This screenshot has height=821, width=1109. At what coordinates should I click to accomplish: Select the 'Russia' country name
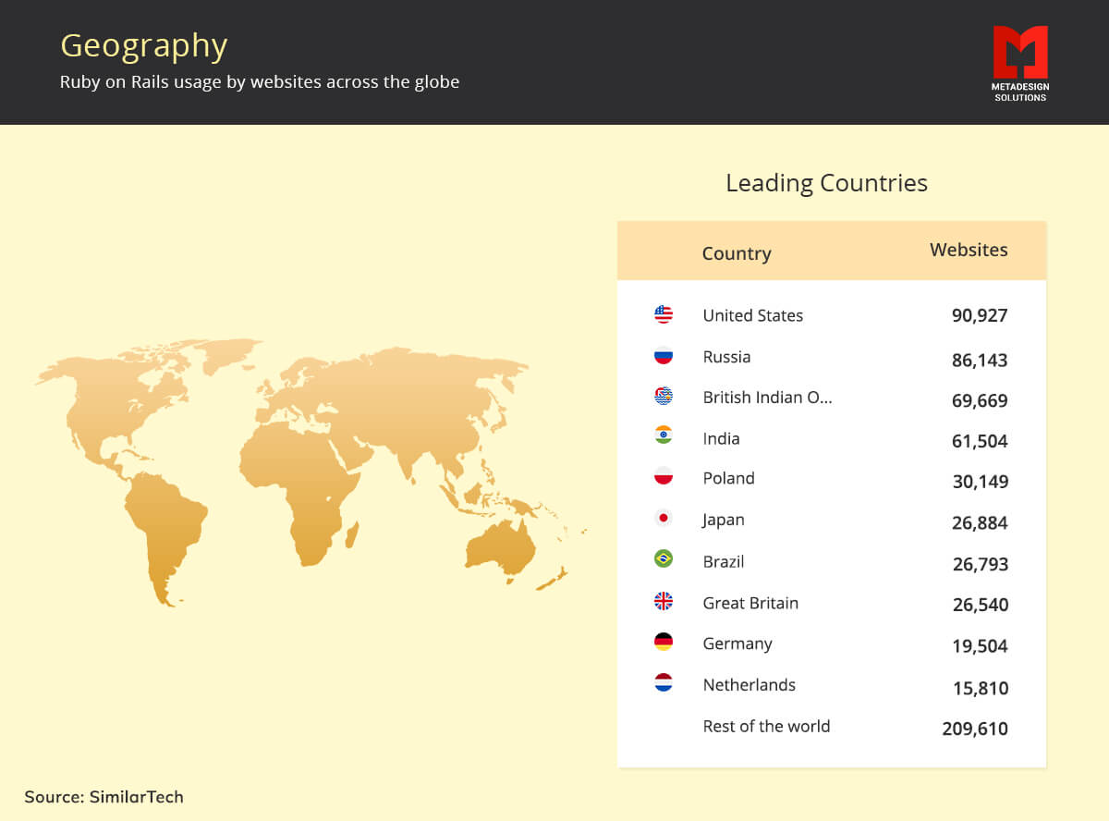coord(726,357)
